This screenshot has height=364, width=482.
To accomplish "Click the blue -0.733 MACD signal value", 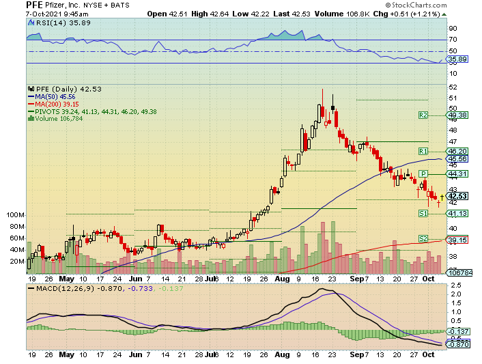I will click(140, 289).
